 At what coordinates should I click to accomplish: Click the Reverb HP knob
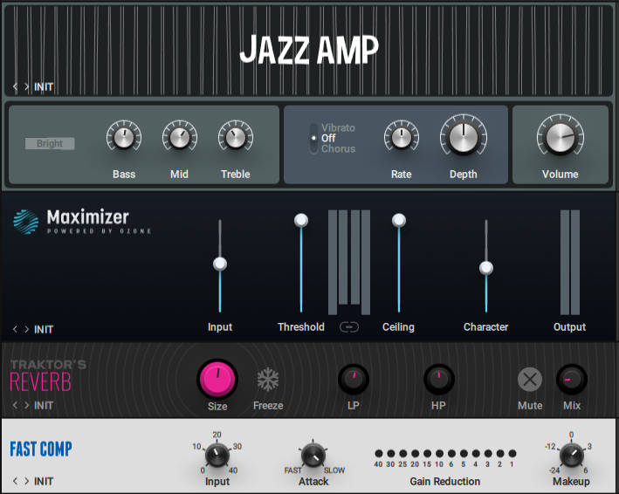(438, 379)
